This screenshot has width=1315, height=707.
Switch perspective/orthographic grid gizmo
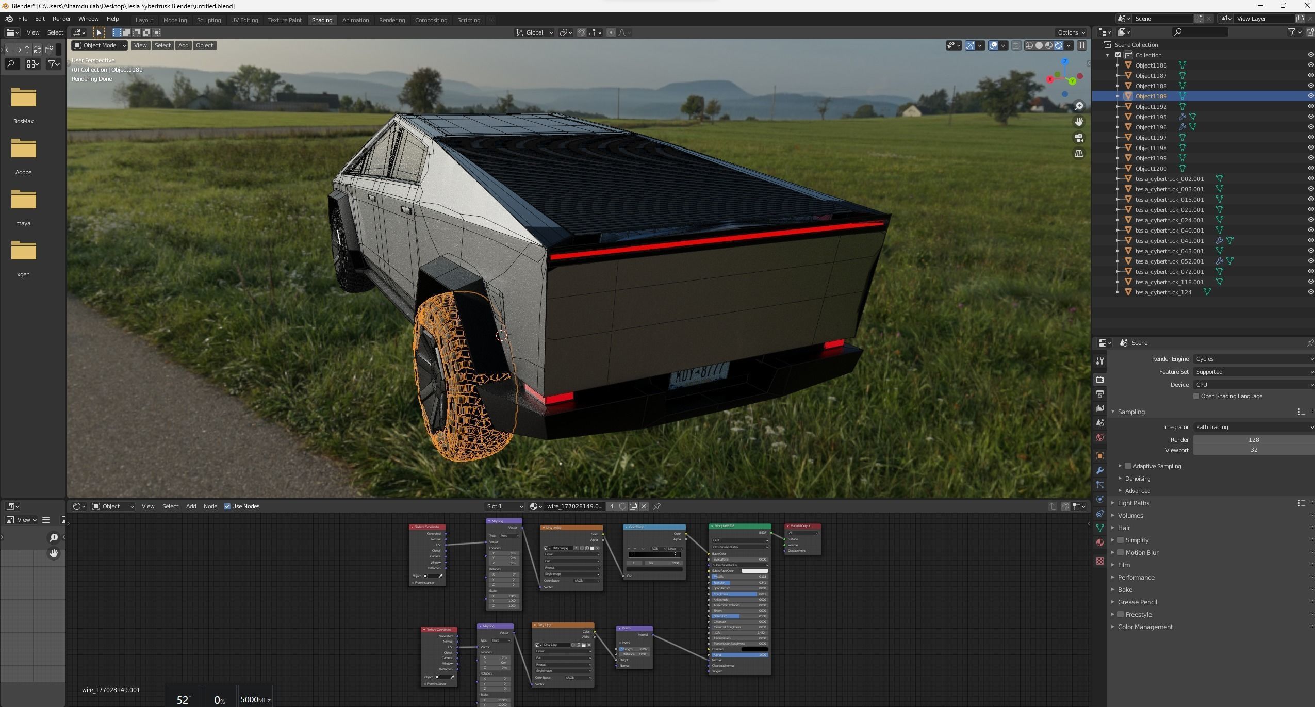tap(1078, 154)
